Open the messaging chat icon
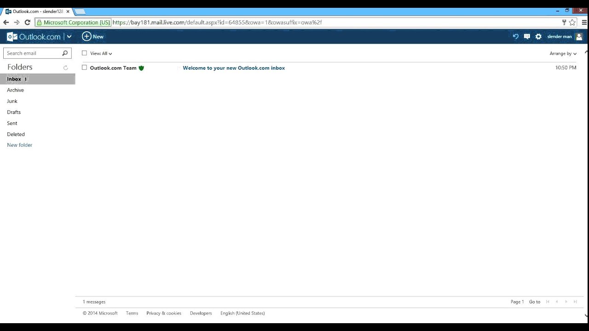Screen dimensions: 589x331 [527, 37]
